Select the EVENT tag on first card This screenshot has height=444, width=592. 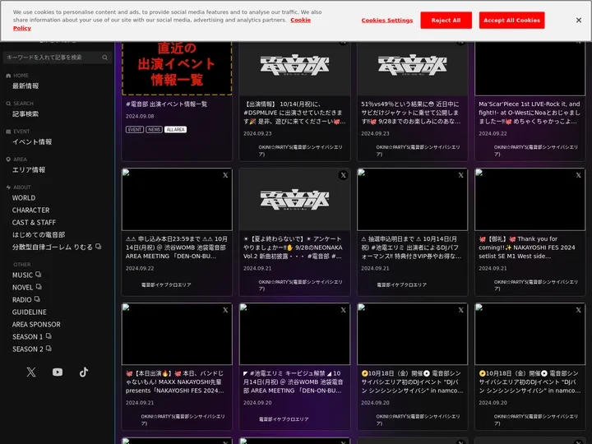(x=134, y=130)
